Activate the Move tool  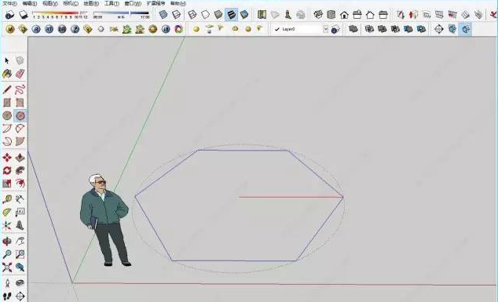[x=7, y=158]
